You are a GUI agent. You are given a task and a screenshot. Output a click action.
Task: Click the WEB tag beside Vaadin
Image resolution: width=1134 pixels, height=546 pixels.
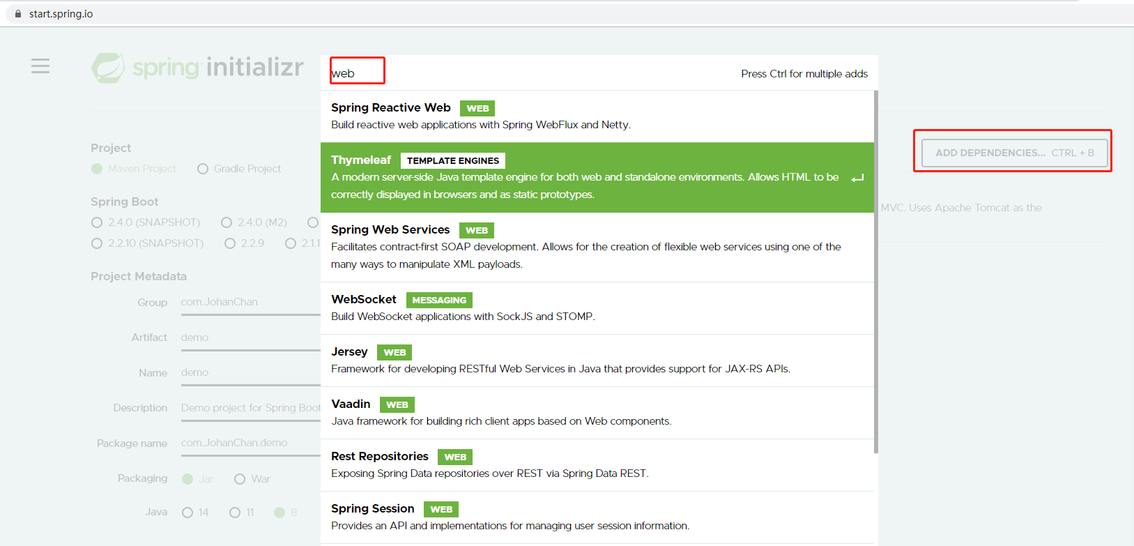coord(397,405)
